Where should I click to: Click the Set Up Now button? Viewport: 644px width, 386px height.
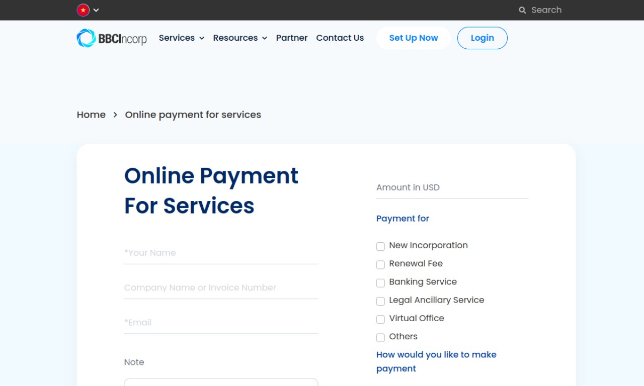414,38
